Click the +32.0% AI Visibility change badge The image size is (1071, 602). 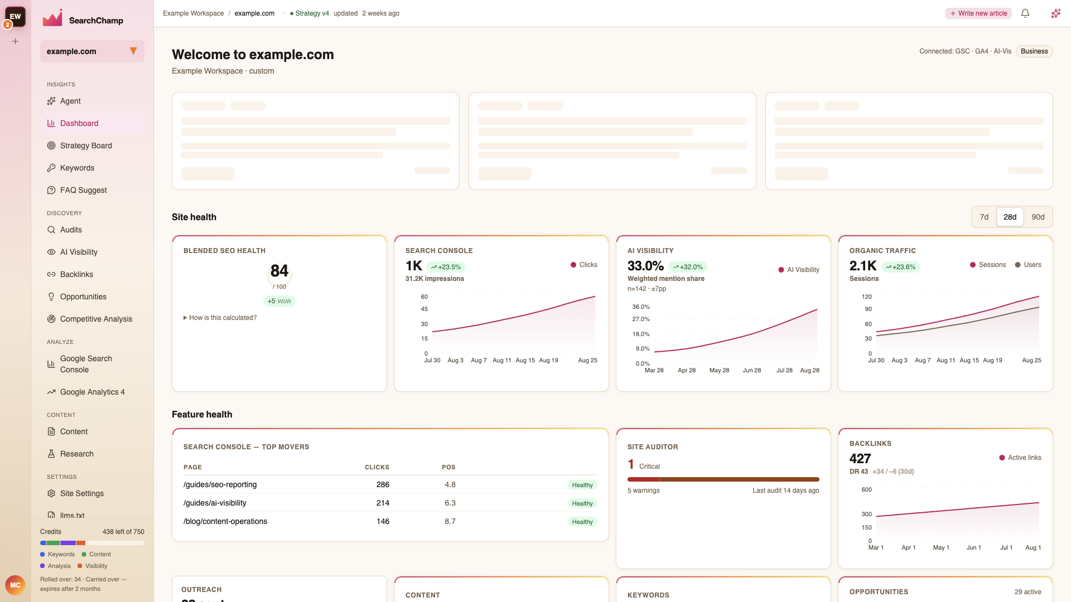point(687,267)
